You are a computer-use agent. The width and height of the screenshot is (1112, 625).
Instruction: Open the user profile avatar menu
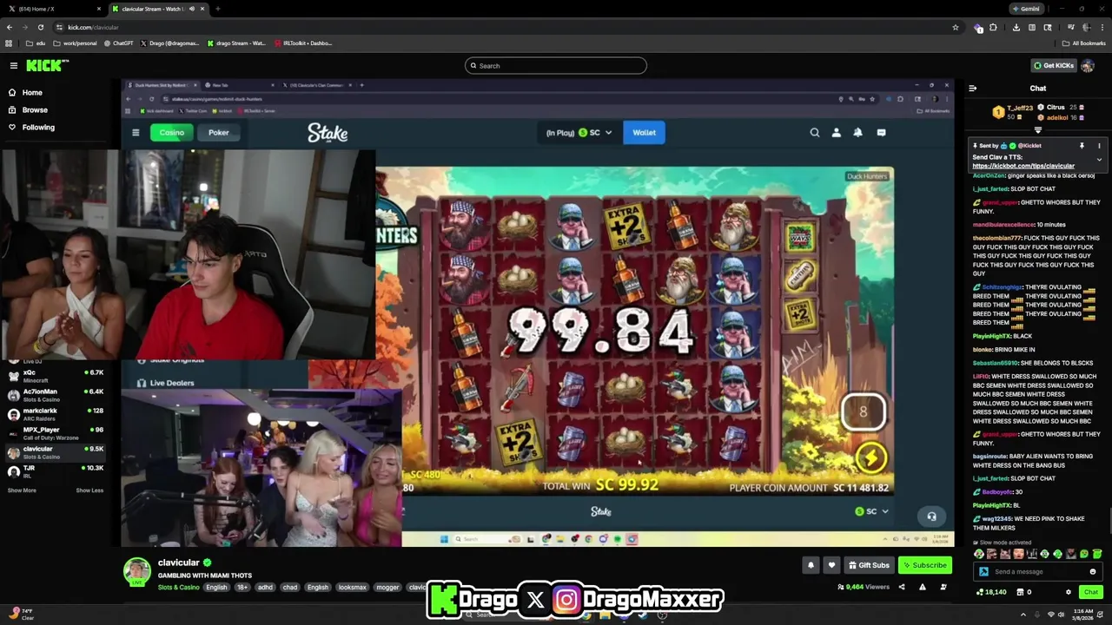[x=1088, y=65]
